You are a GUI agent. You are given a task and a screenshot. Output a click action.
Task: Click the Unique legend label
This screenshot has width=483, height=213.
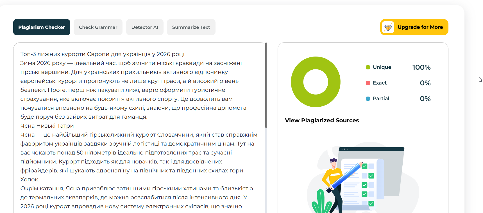[382, 67]
